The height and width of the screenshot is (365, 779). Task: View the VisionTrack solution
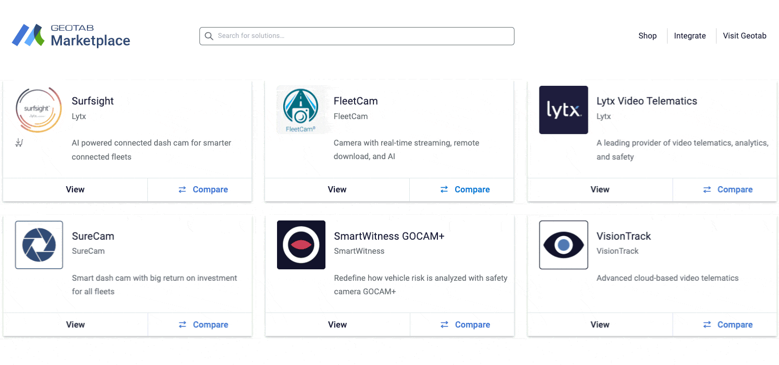point(600,324)
